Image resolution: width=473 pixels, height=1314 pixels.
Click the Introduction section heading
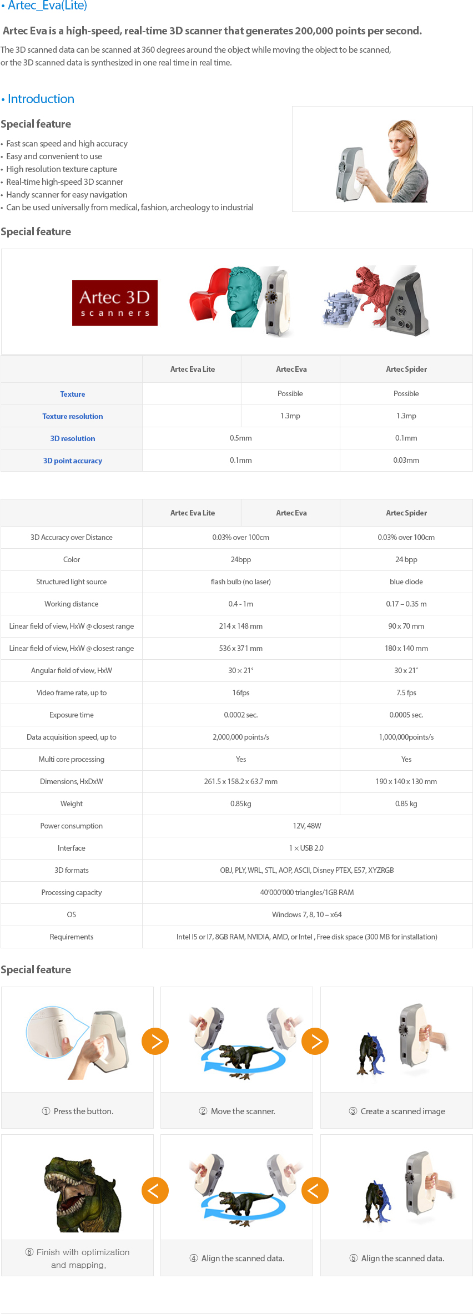point(38,99)
